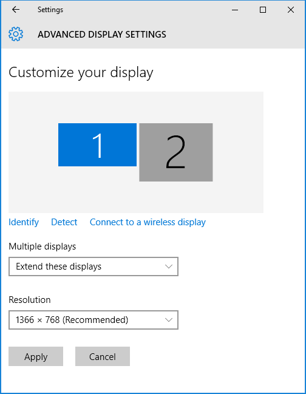Open the Extend these displays combo box
This screenshot has height=394, width=306.
point(93,267)
